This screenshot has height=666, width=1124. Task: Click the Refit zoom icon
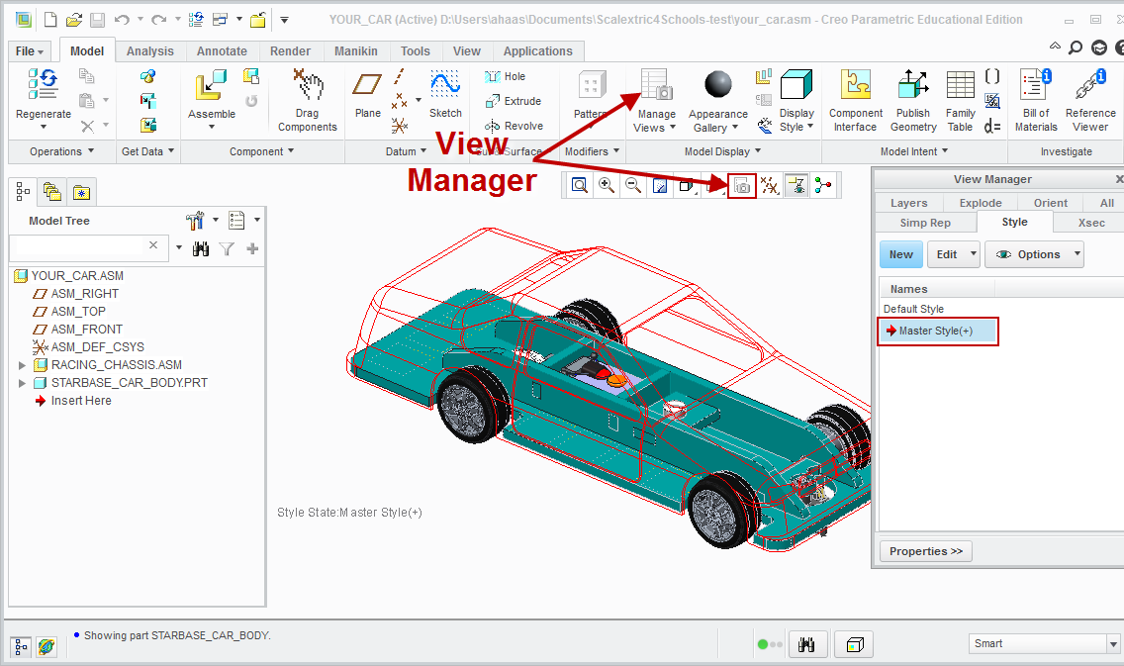[579, 186]
